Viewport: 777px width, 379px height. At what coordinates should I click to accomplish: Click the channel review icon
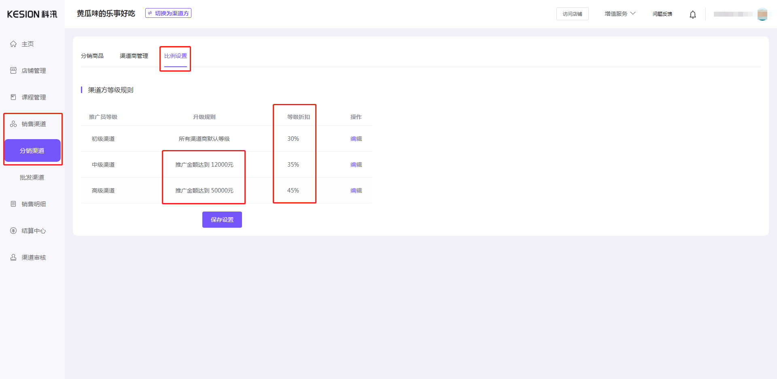pyautogui.click(x=13, y=257)
